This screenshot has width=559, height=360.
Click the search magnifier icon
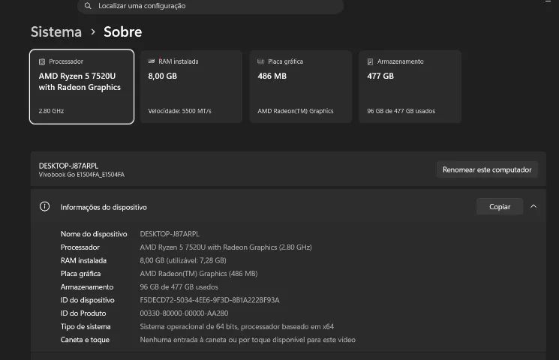coord(88,6)
